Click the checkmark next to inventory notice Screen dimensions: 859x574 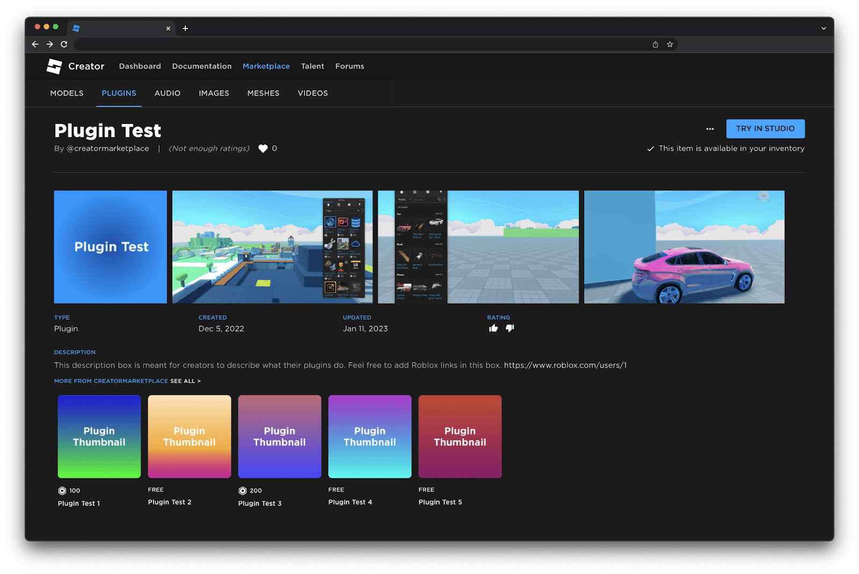point(650,149)
